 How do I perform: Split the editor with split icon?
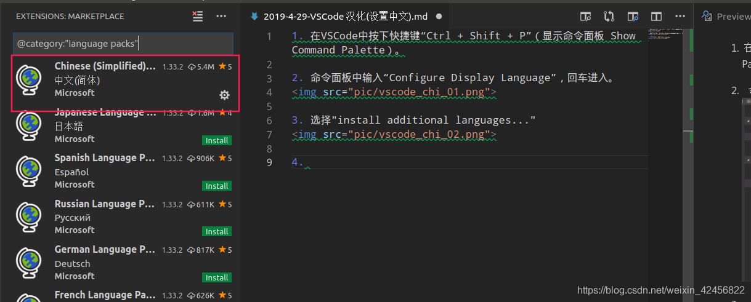coord(657,17)
